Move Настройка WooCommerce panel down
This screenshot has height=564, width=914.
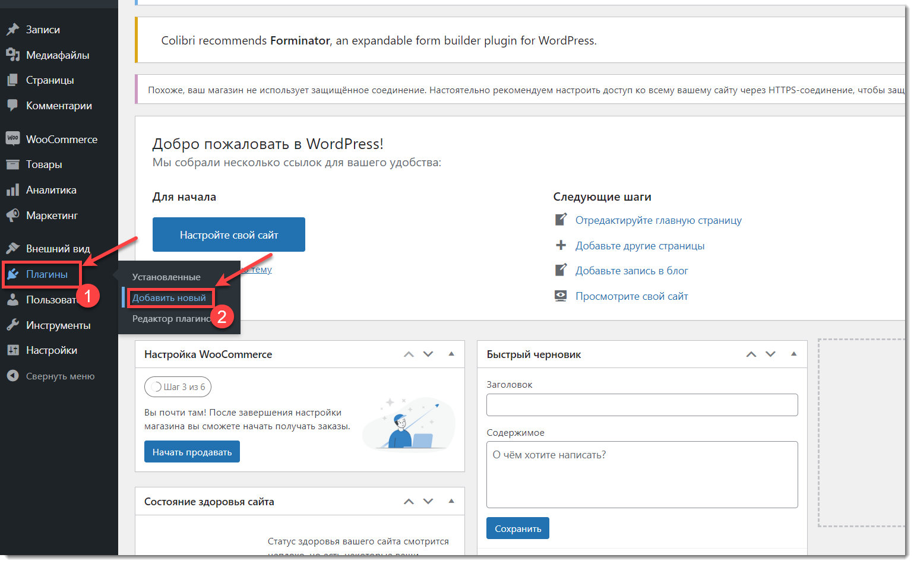428,354
